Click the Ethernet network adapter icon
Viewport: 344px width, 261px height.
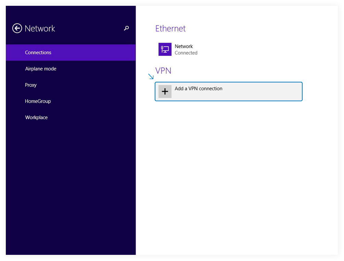(x=165, y=49)
